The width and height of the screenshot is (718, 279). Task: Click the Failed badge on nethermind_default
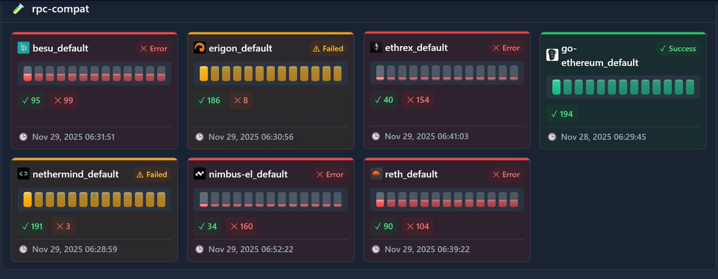pos(152,174)
